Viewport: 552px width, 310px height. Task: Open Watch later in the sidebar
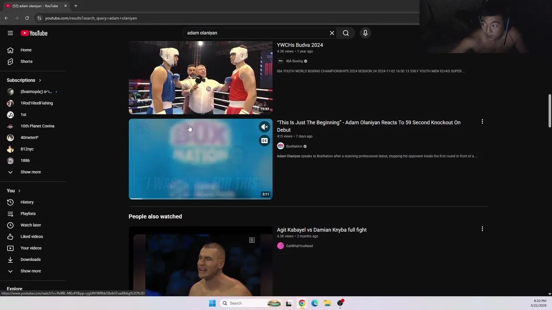[33, 225]
